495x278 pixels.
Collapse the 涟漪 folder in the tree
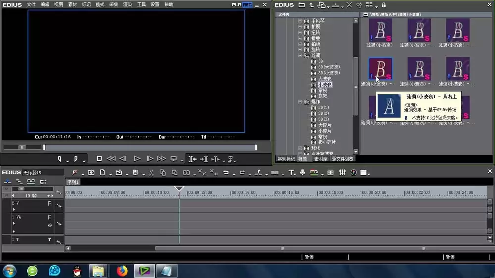click(300, 55)
